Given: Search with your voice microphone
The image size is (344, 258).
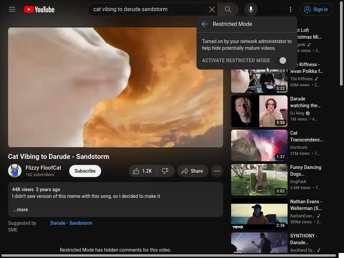Looking at the screenshot, I should [251, 9].
